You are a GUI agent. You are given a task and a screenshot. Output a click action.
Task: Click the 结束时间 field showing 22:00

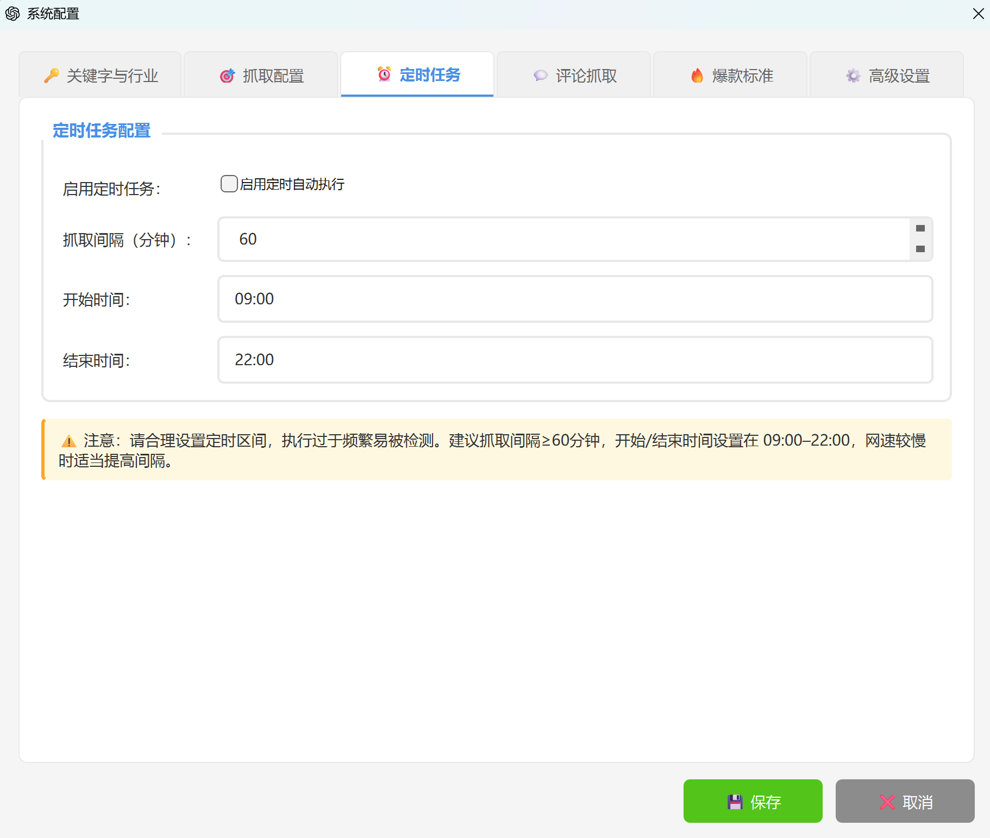(575, 360)
